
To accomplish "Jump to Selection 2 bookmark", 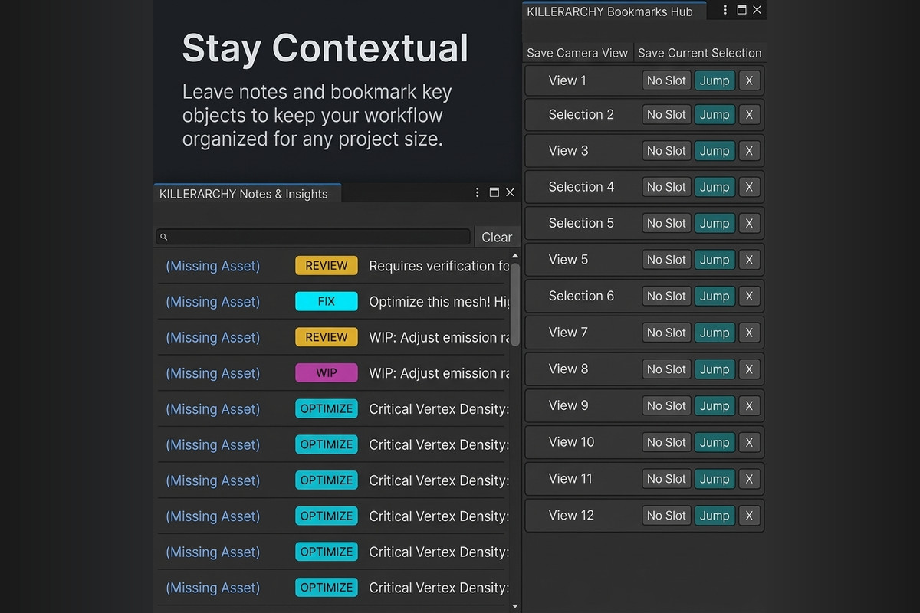I will (715, 114).
